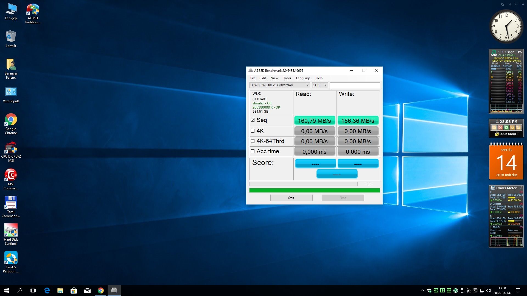Check the Acc.time test checkbox

pos(253,151)
